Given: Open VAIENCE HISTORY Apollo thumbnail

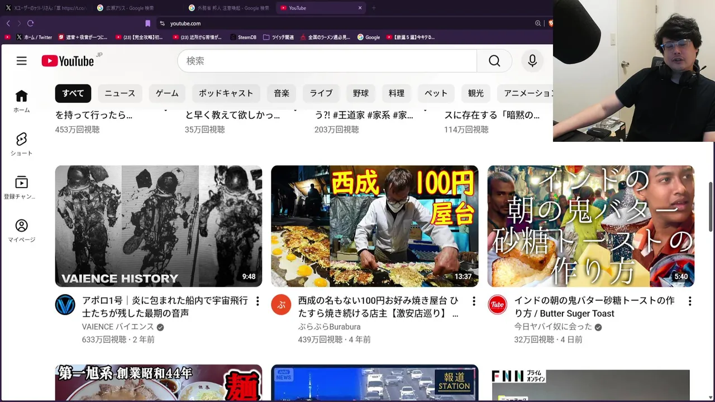Looking at the screenshot, I should (159, 226).
